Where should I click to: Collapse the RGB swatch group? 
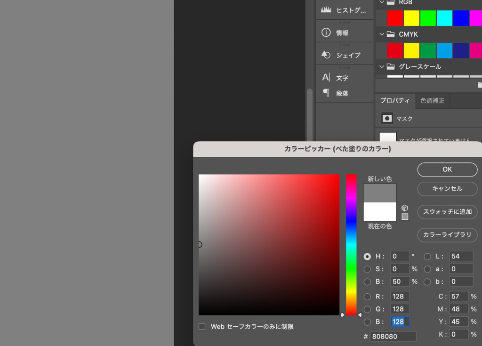pos(382,2)
